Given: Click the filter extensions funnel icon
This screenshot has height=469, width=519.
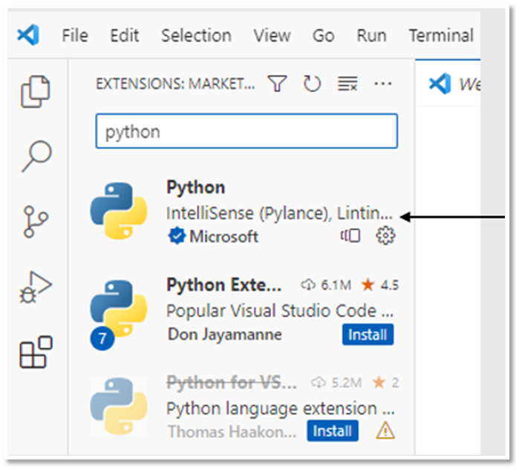Looking at the screenshot, I should [x=277, y=85].
